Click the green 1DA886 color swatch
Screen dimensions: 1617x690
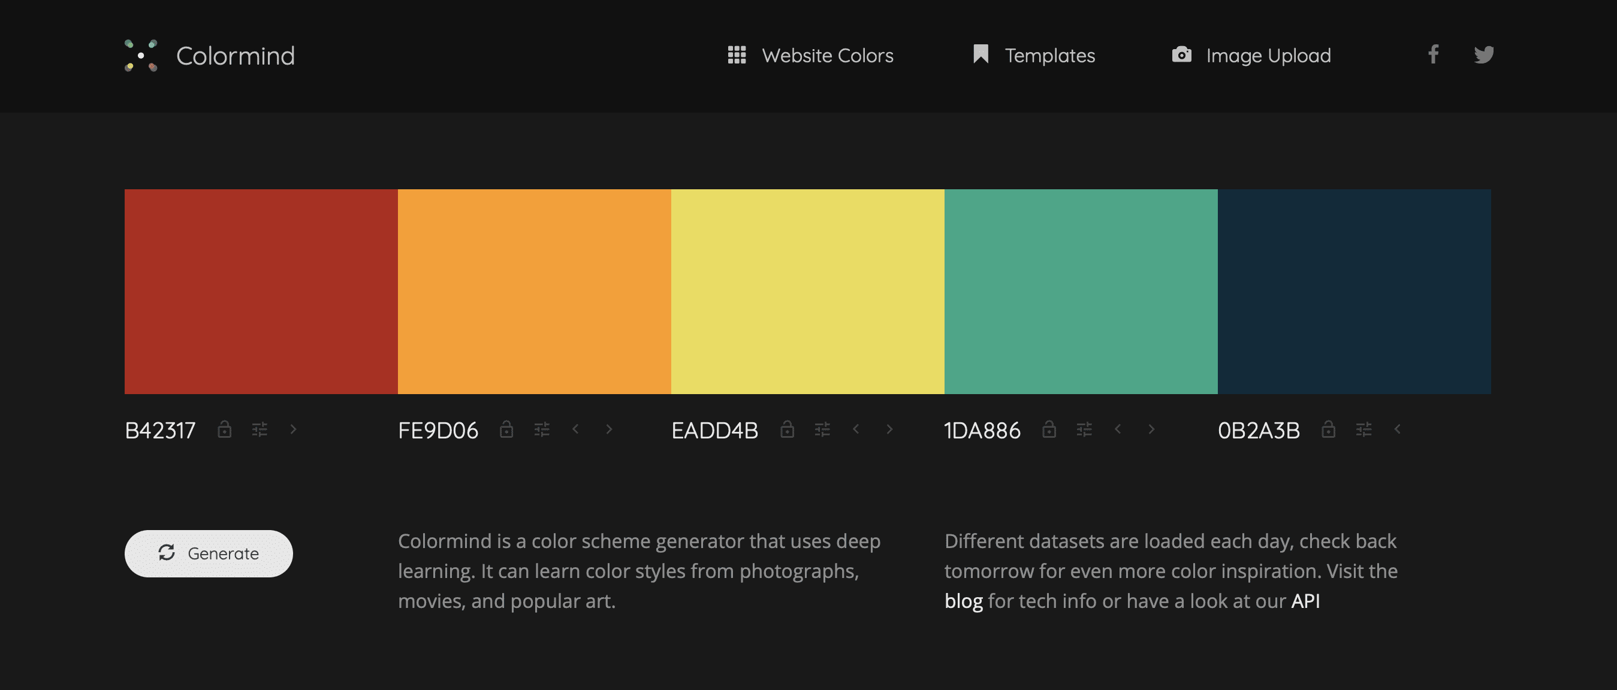click(1081, 292)
